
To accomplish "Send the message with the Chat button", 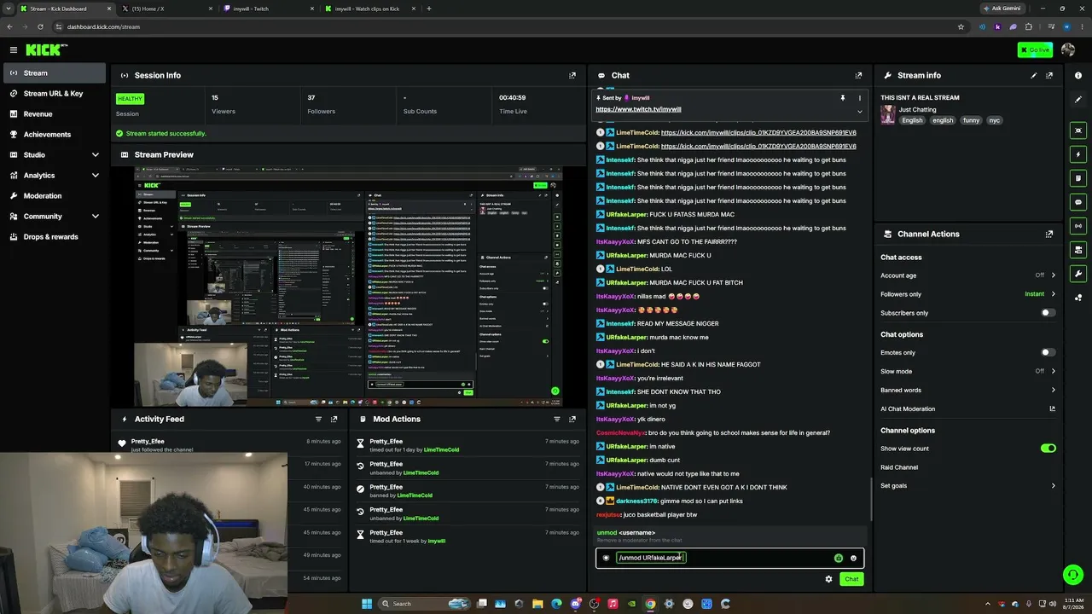I will (x=851, y=579).
